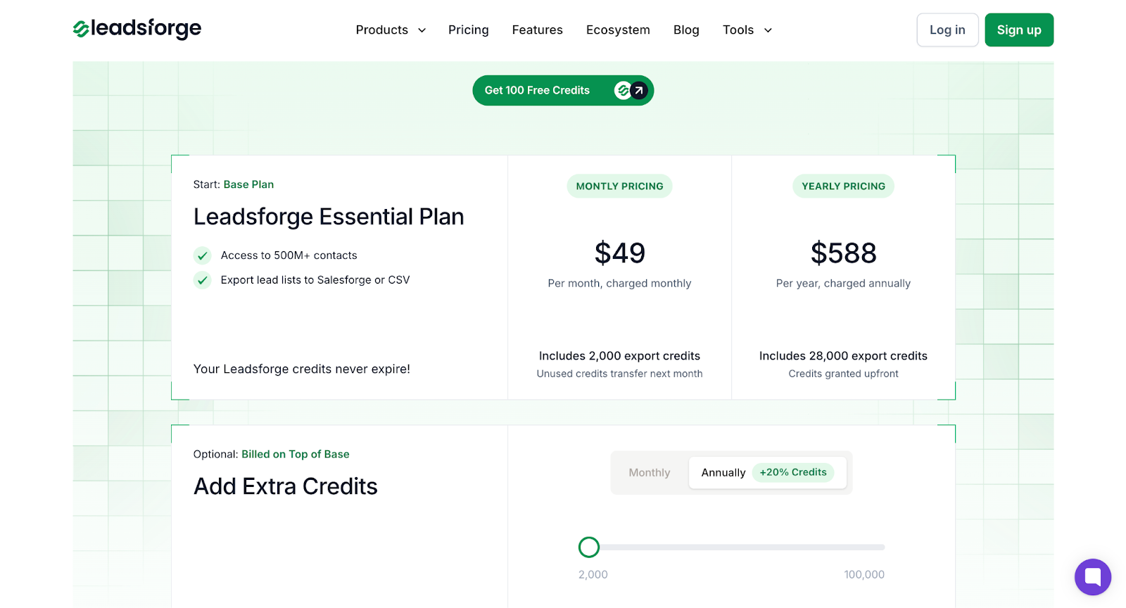Click the checkmark beside Export lead lists
Image resolution: width=1126 pixels, height=608 pixels.
click(203, 280)
